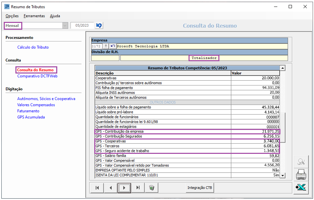Select GPS - Valor Compensável retido por Tomadores row
314x200 pixels.
[x=187, y=165]
